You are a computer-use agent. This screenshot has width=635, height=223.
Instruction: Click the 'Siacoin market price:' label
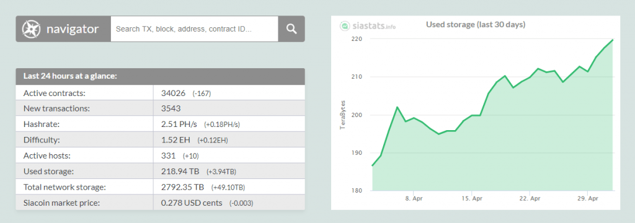61,203
